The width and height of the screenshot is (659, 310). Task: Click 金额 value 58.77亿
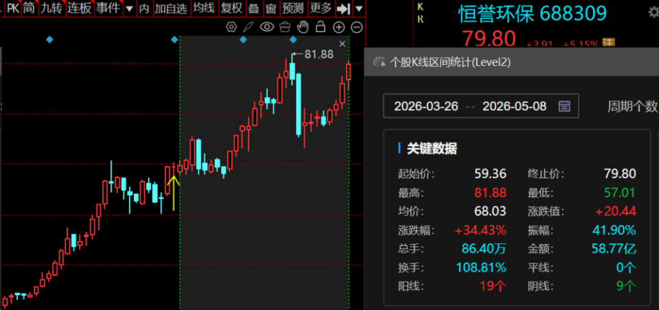point(614,249)
